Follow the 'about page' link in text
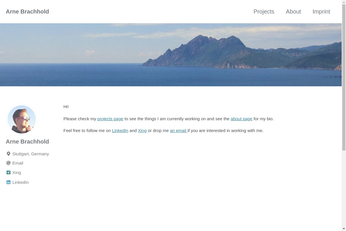 pos(241,119)
